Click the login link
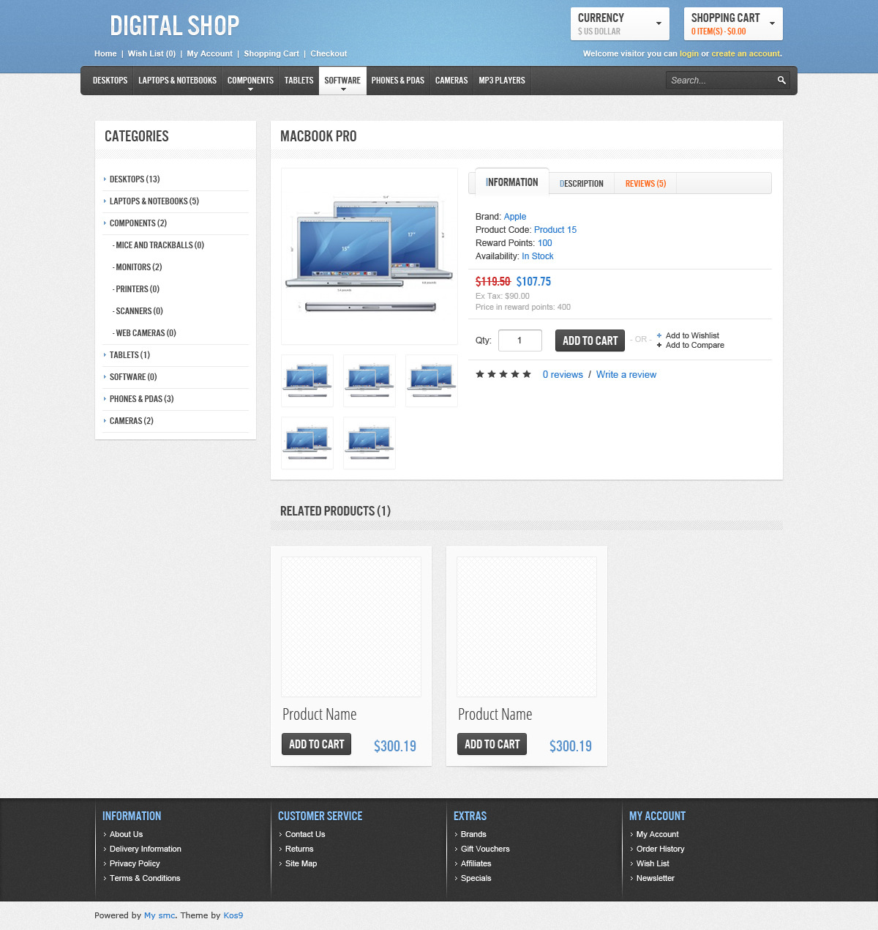 (689, 53)
